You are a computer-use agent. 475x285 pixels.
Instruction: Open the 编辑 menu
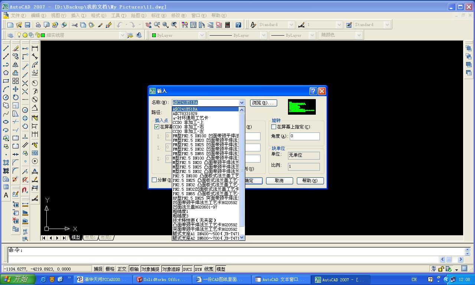tap(38, 16)
